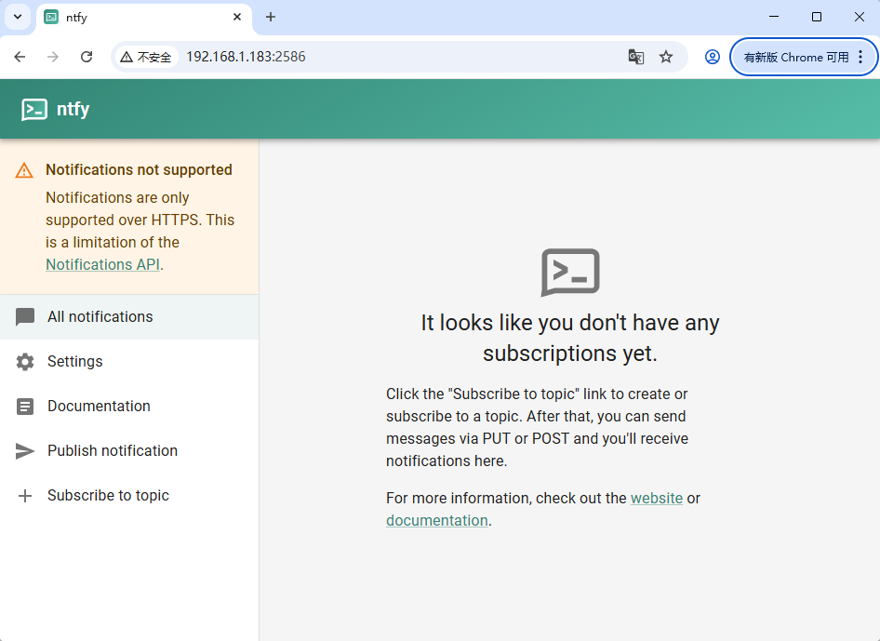Screen dimensions: 880x641
Task: Click the plus icon beside Subscribe to topic
Action: tap(25, 496)
